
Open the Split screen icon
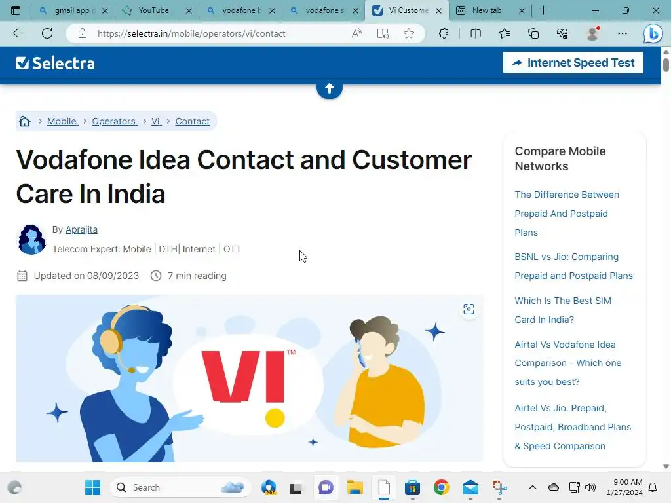click(x=476, y=33)
